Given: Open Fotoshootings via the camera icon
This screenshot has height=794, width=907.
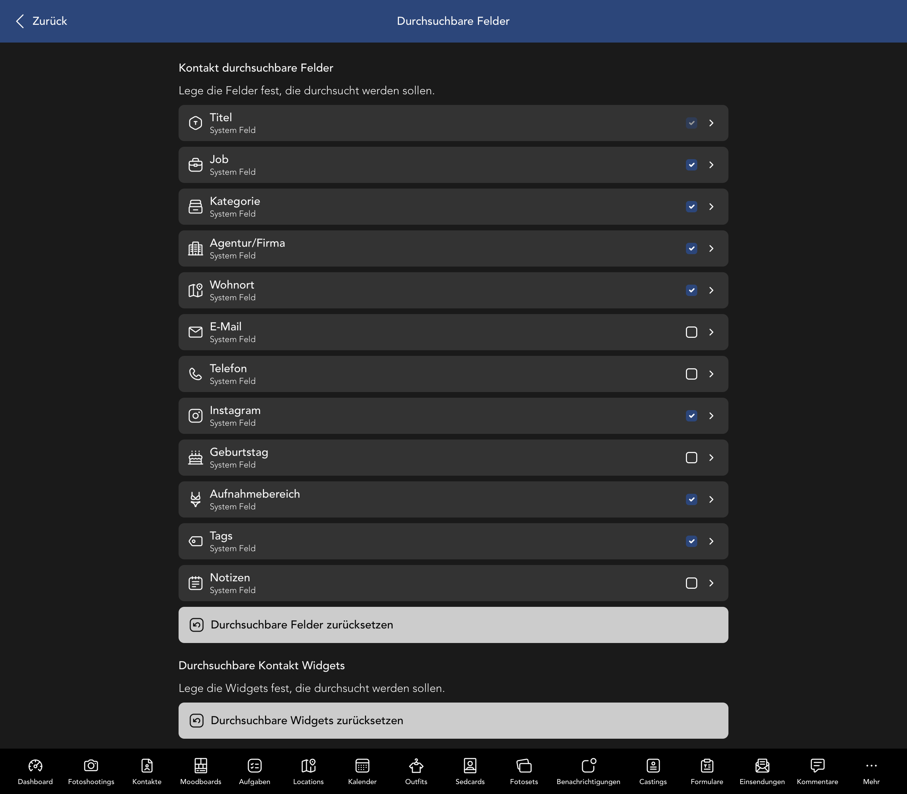Looking at the screenshot, I should point(91,766).
